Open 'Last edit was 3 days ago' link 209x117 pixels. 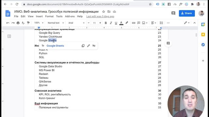(x=100, y=17)
